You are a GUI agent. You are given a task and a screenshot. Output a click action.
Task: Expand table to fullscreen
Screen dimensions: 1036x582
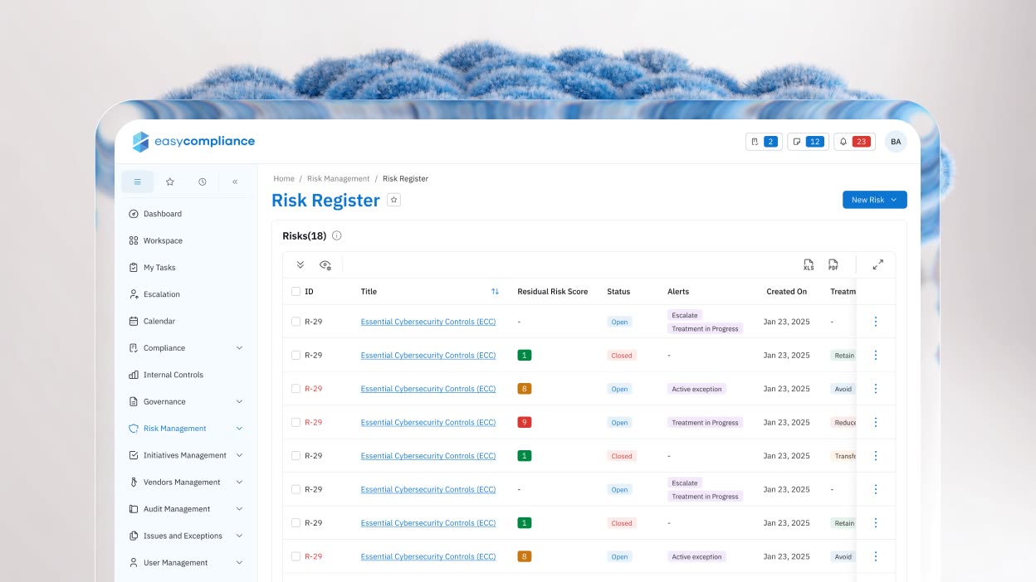coord(878,264)
